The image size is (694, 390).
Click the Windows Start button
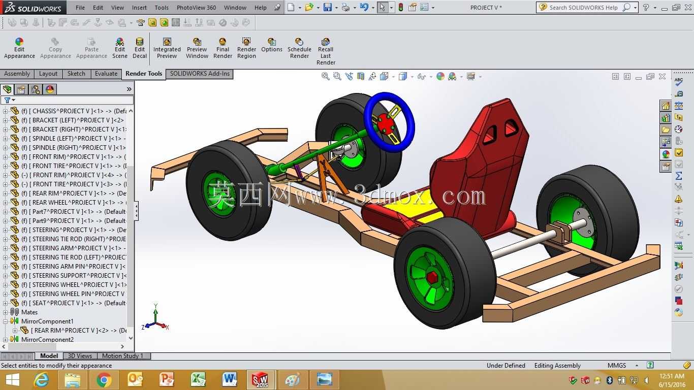pyautogui.click(x=13, y=380)
